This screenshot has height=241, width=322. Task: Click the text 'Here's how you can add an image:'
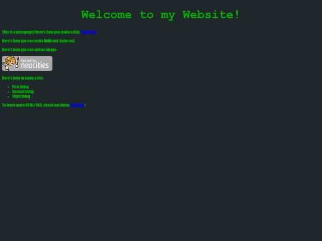pyautogui.click(x=30, y=49)
